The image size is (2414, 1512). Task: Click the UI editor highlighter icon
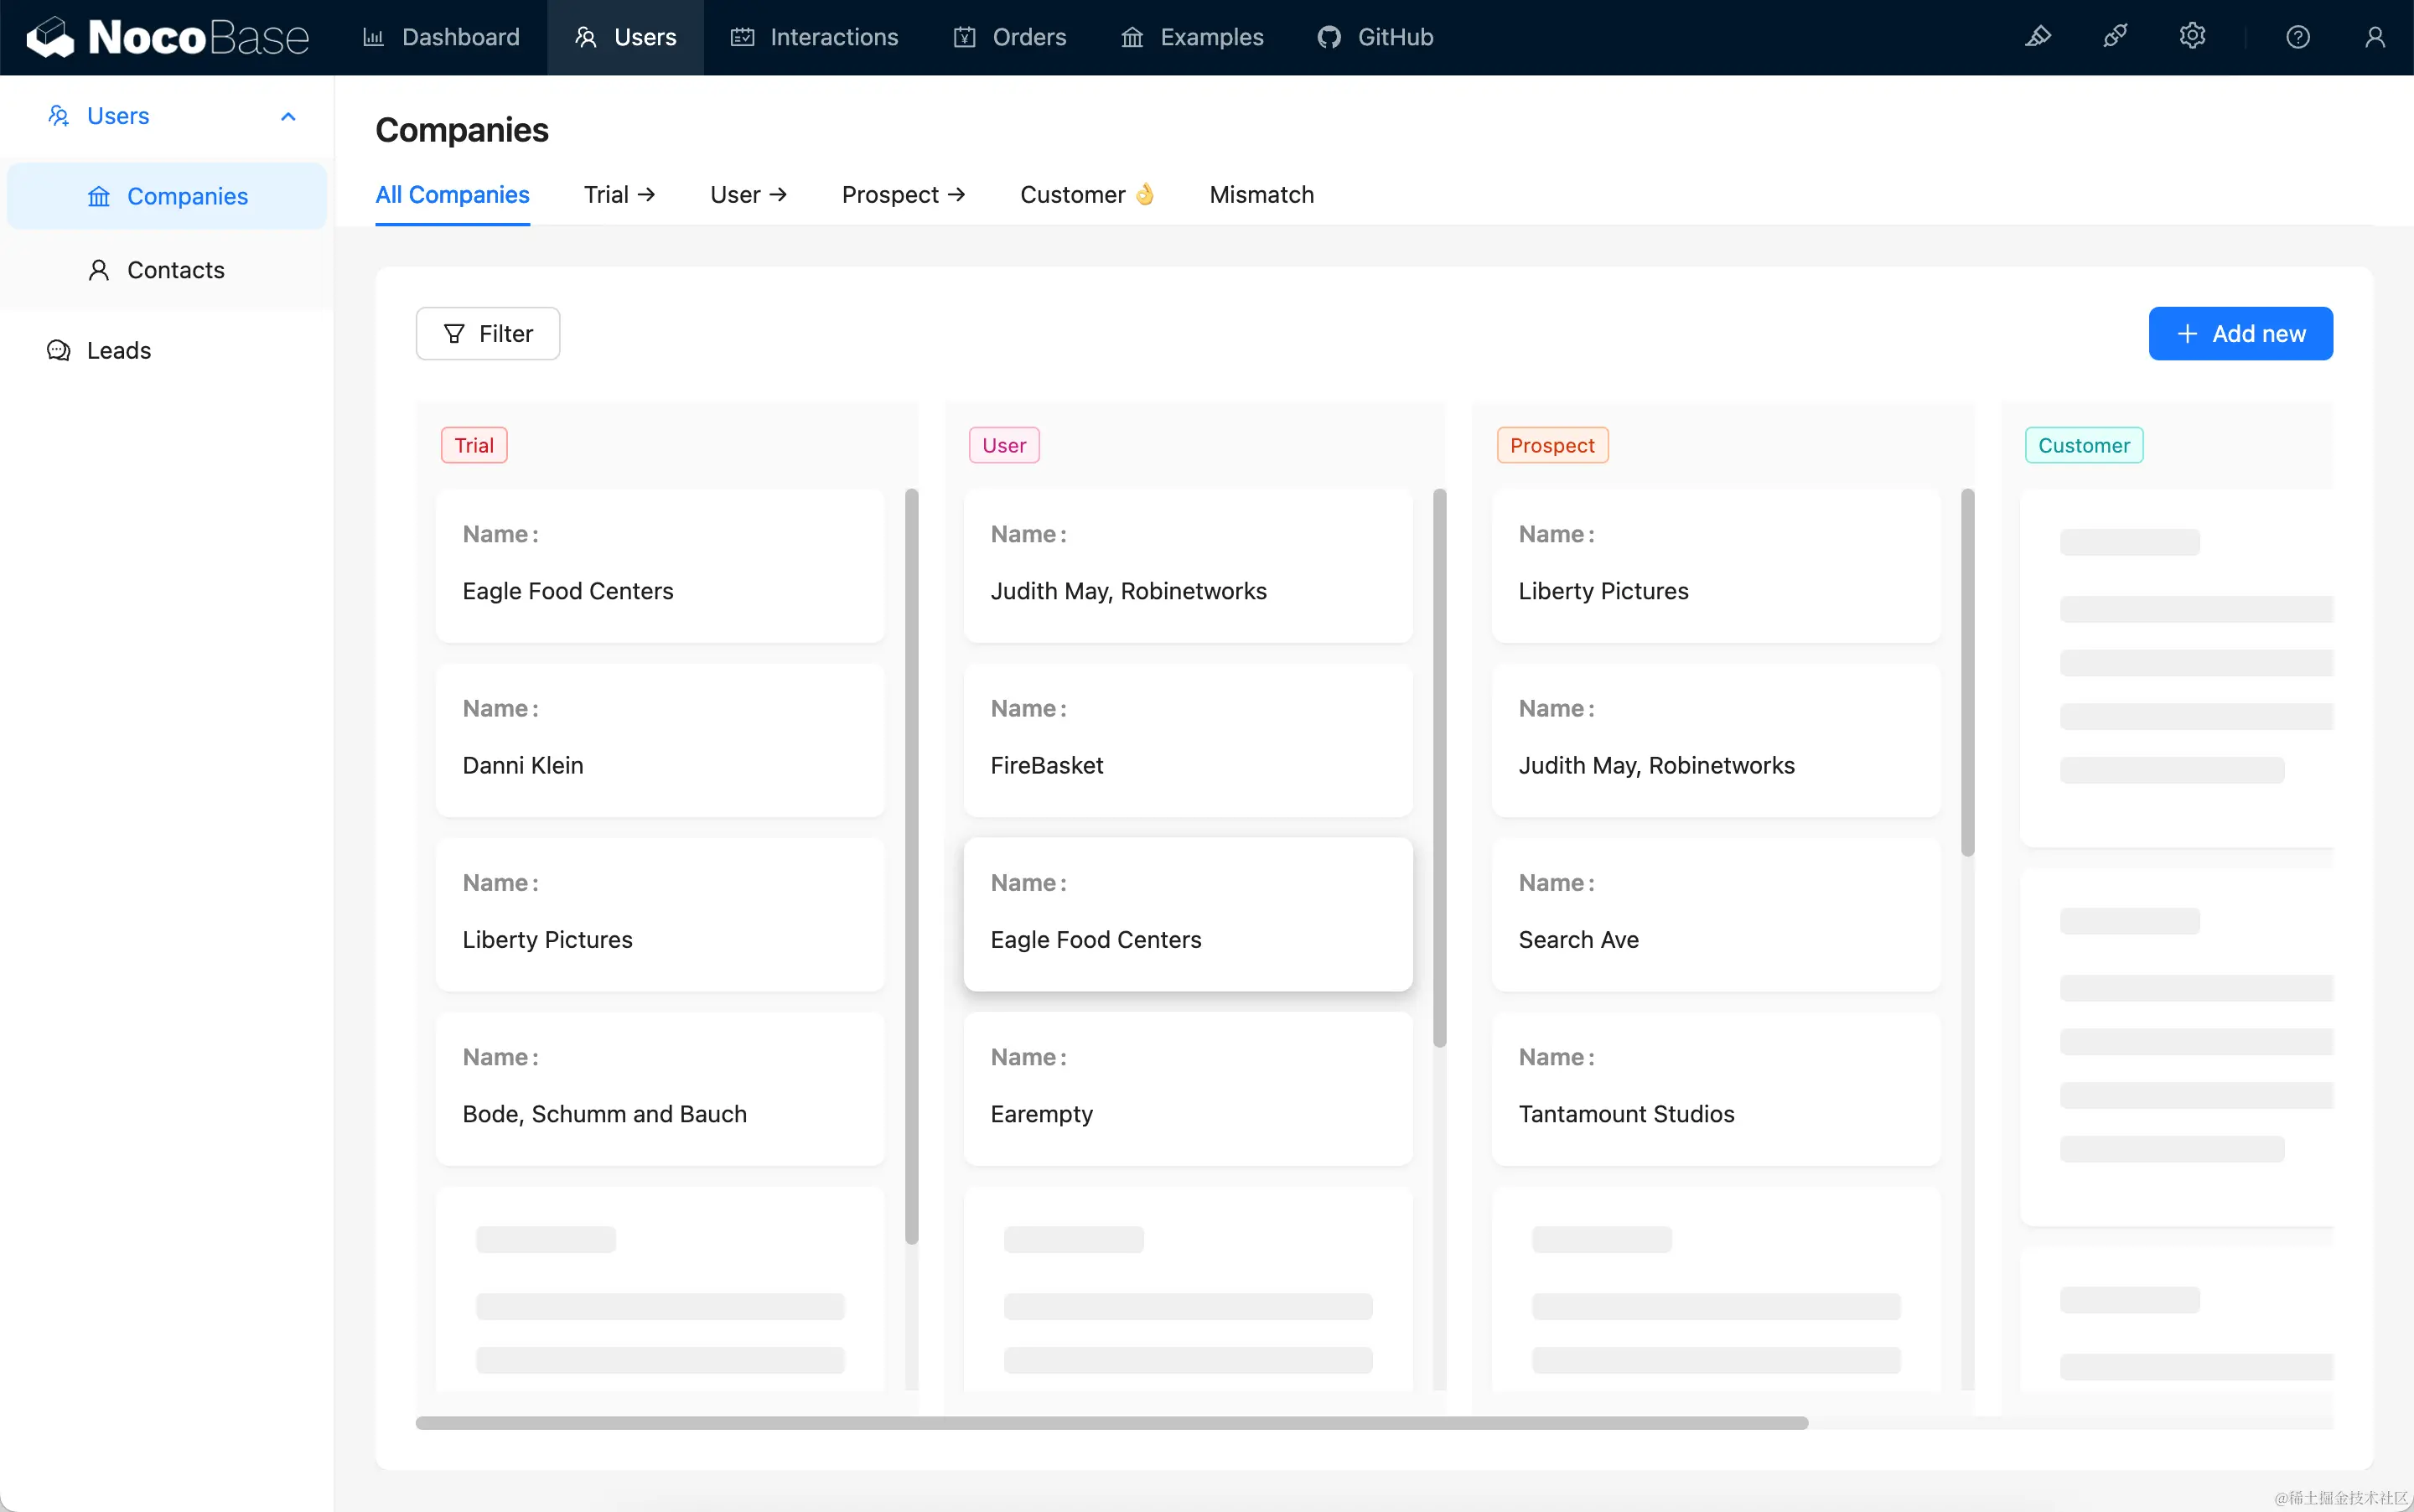pos(2038,37)
